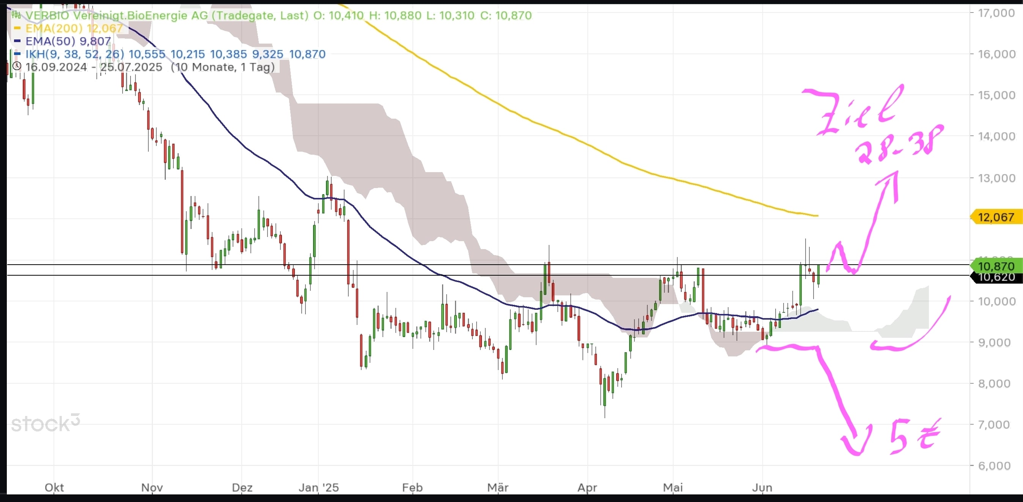Screen dimensions: 1023x502
Task: Click the yellow EMA(200) legend marker
Action: click(17, 28)
